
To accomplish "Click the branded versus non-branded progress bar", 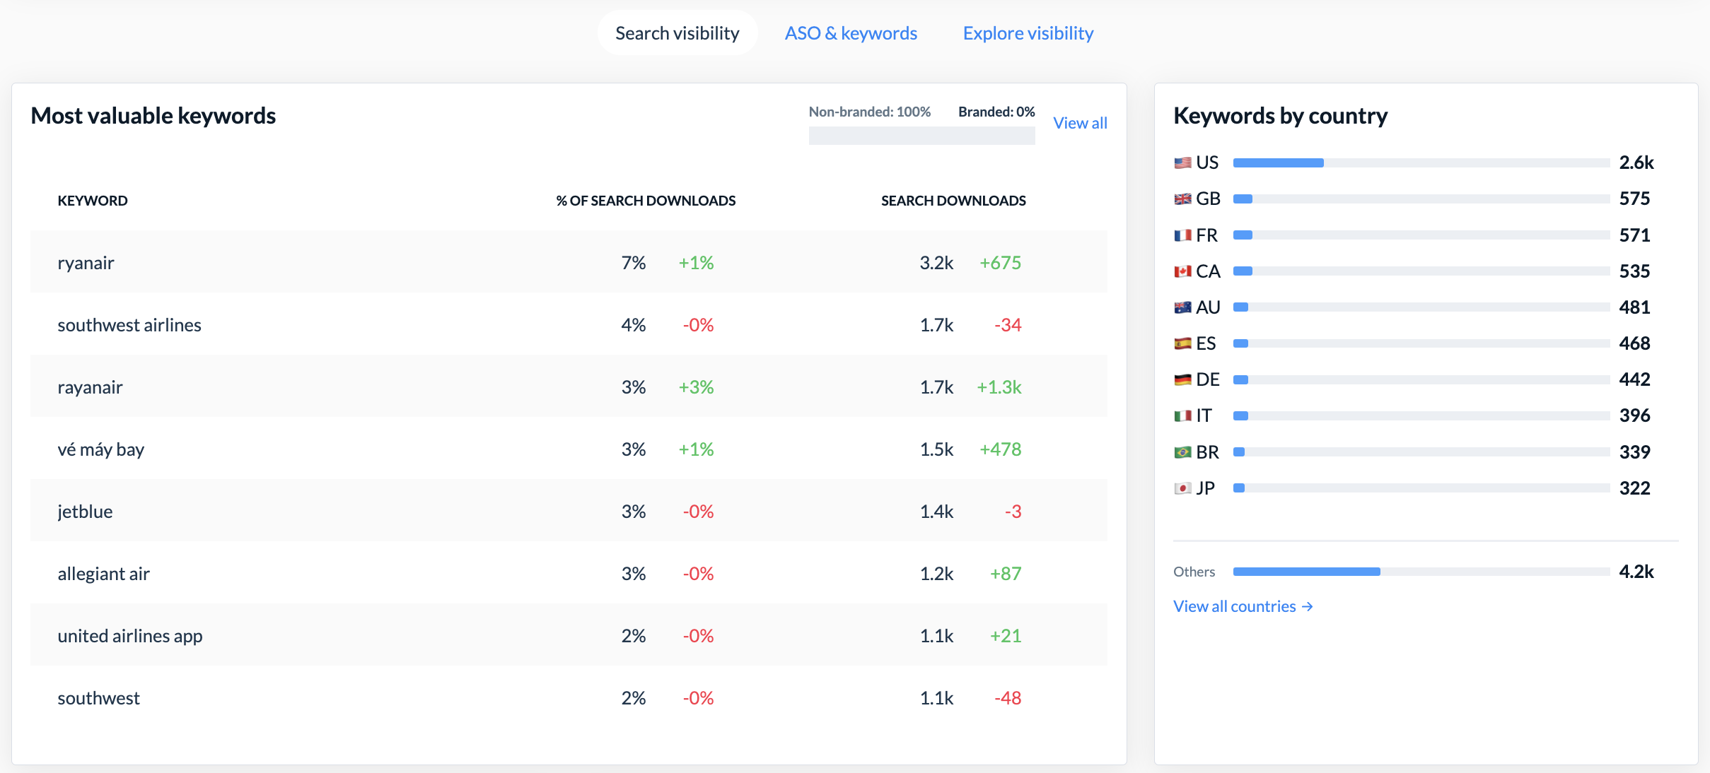I will pyautogui.click(x=921, y=136).
